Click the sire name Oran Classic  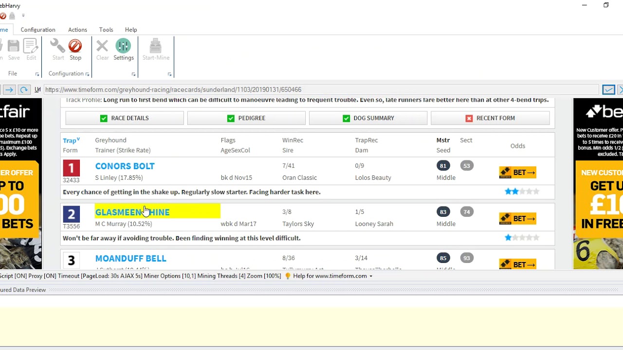pyautogui.click(x=299, y=178)
